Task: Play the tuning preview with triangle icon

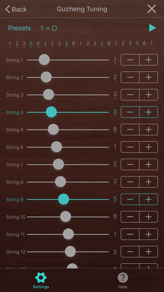Action: pos(152,28)
